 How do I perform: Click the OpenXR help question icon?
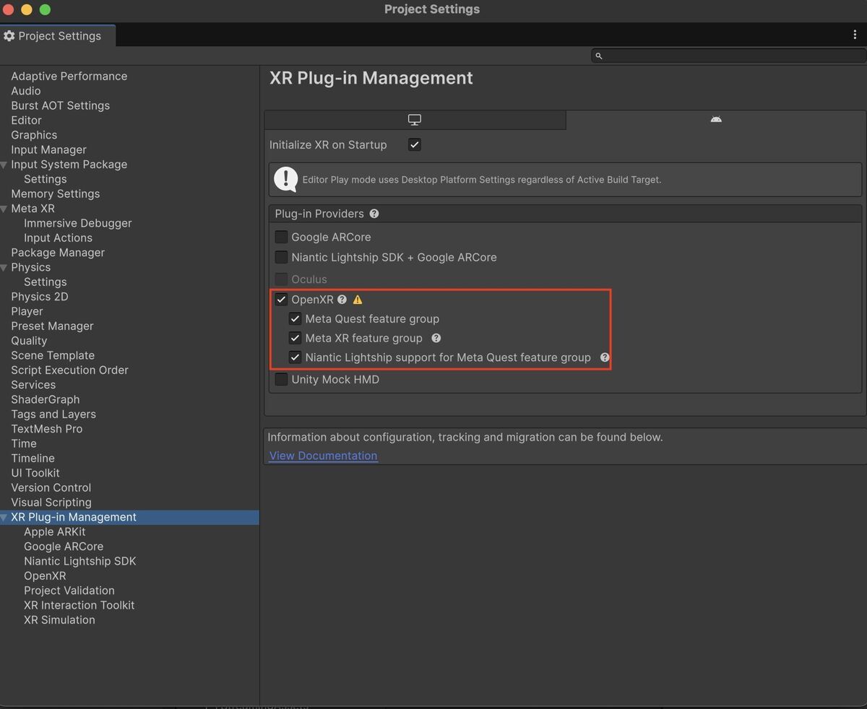tap(342, 299)
